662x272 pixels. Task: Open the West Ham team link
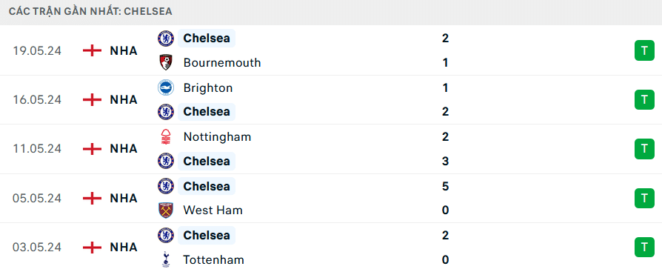pos(213,210)
